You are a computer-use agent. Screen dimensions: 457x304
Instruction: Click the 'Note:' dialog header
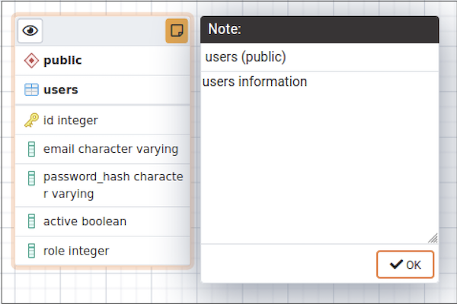click(x=319, y=30)
